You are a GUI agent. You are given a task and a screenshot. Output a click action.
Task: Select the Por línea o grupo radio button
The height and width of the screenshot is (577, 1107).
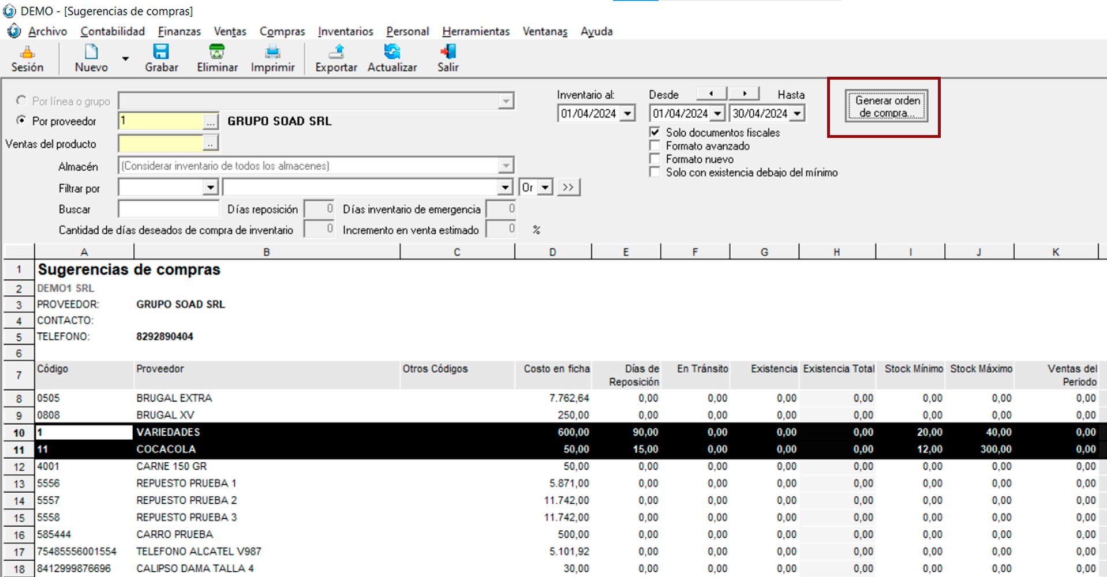pos(21,101)
